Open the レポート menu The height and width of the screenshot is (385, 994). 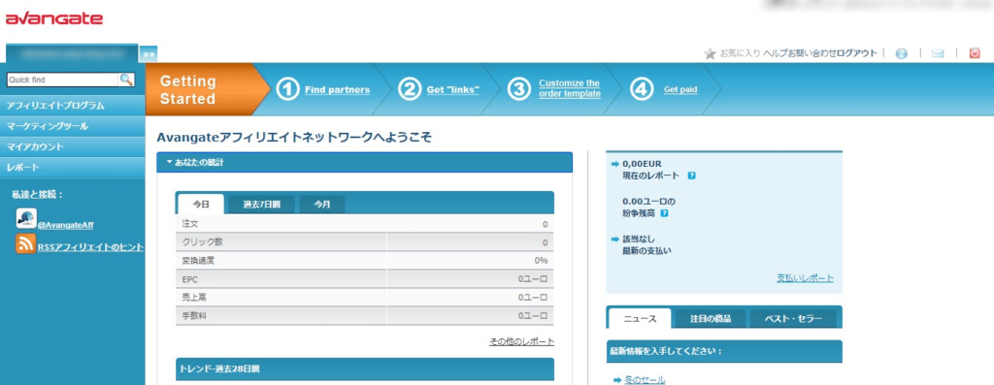72,168
